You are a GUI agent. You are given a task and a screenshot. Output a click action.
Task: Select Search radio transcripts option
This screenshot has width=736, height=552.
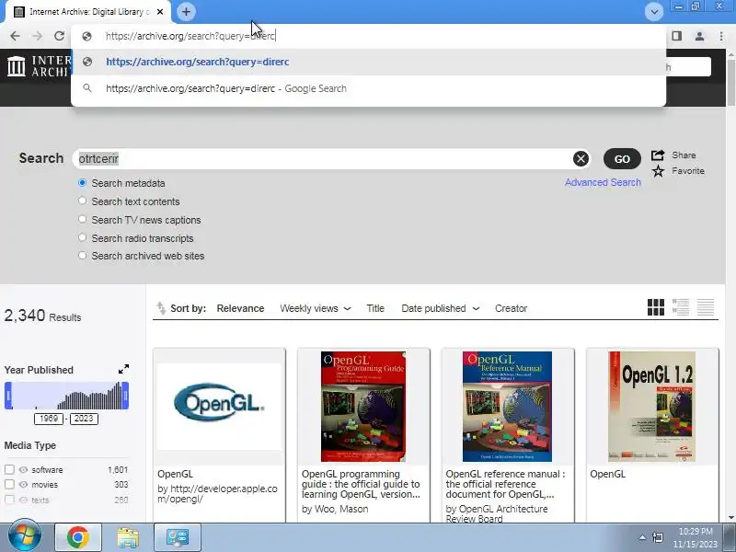(x=82, y=237)
